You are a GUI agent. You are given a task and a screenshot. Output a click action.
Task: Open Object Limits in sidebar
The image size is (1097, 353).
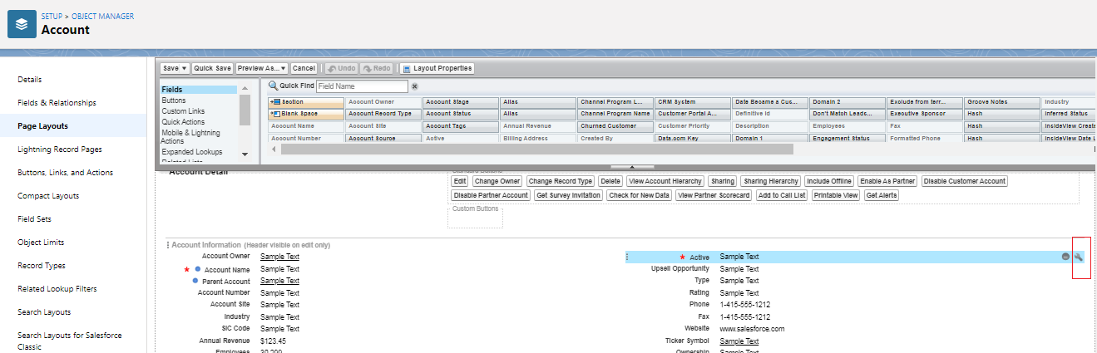(41, 243)
